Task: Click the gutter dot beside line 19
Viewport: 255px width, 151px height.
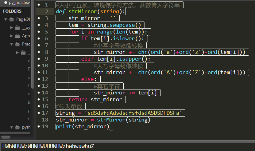Action: pyautogui.click(x=38, y=126)
